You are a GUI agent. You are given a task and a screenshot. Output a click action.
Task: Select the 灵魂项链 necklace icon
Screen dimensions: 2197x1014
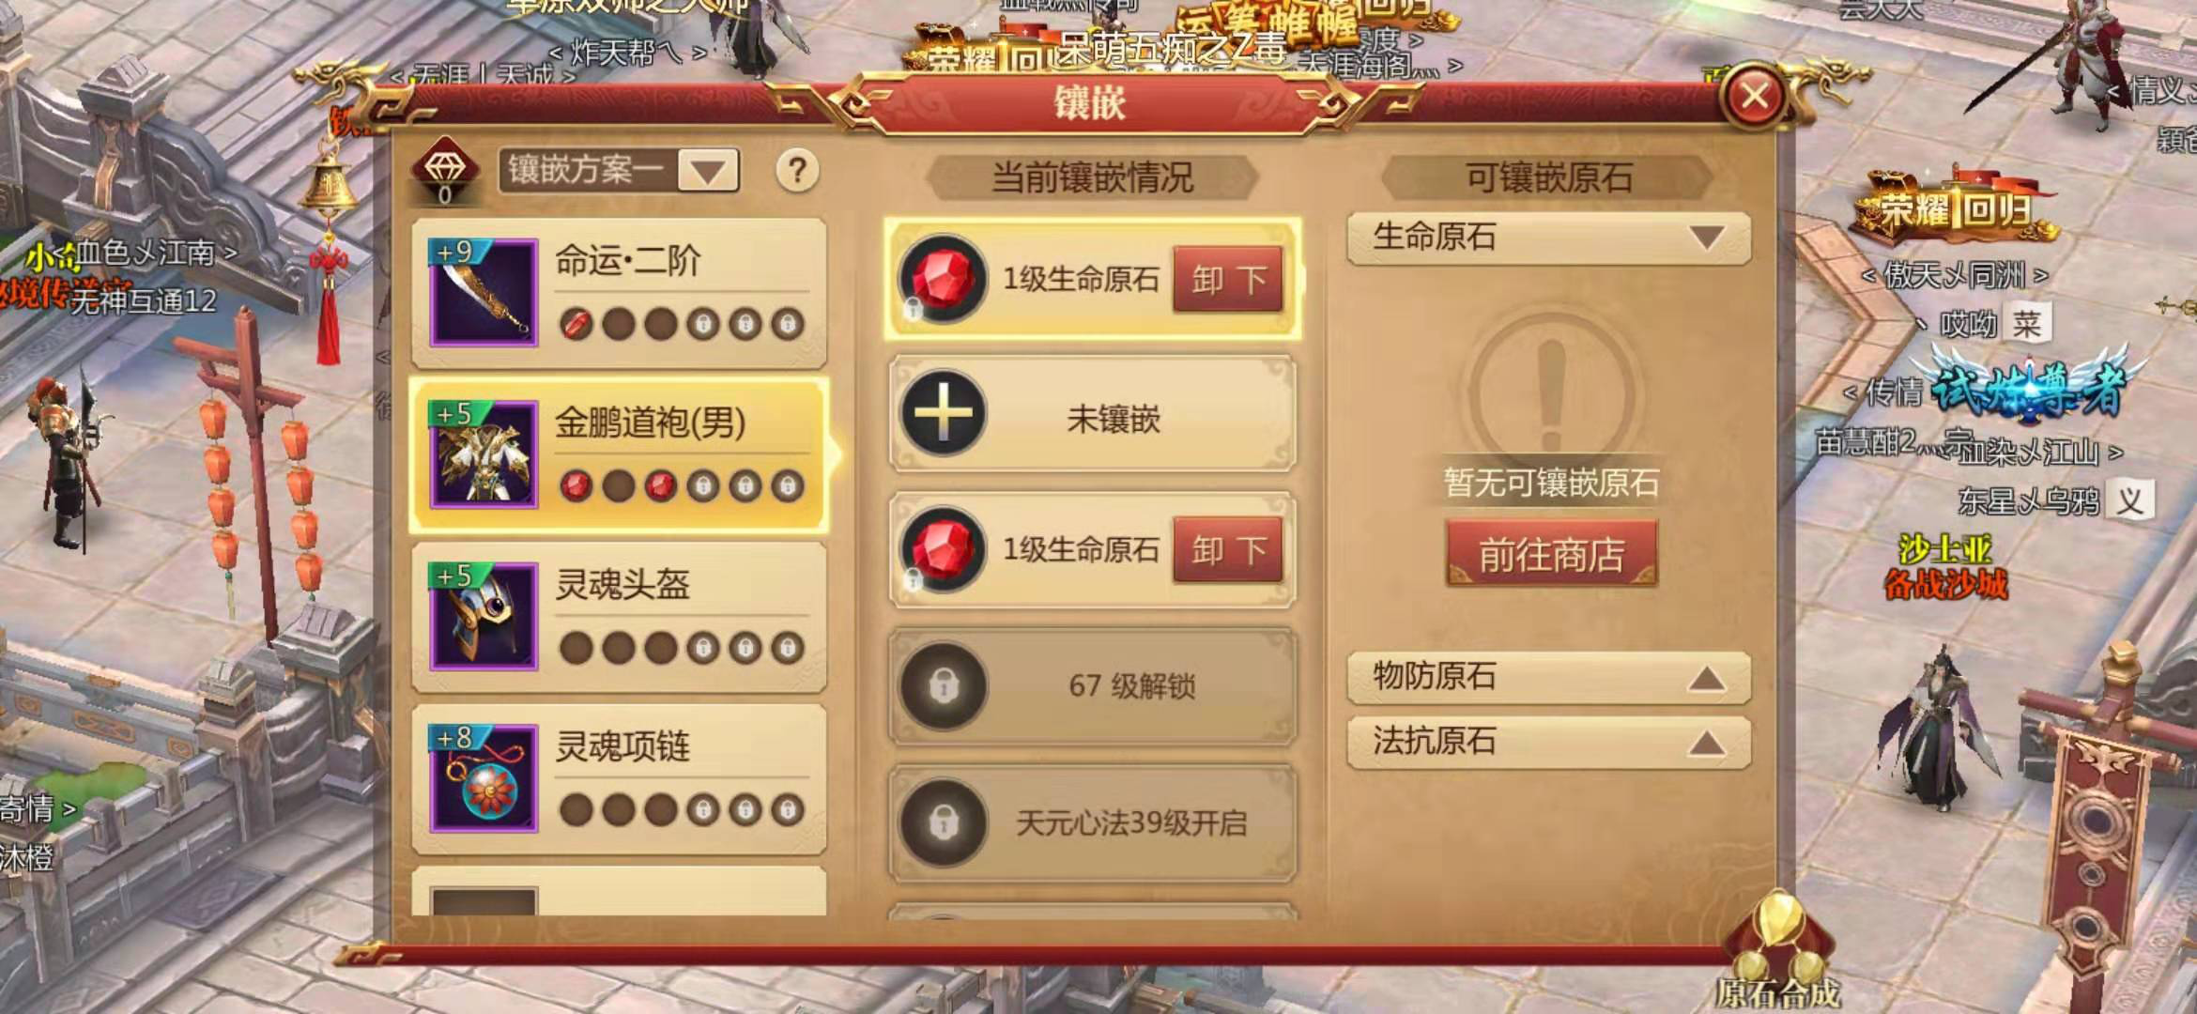[484, 778]
